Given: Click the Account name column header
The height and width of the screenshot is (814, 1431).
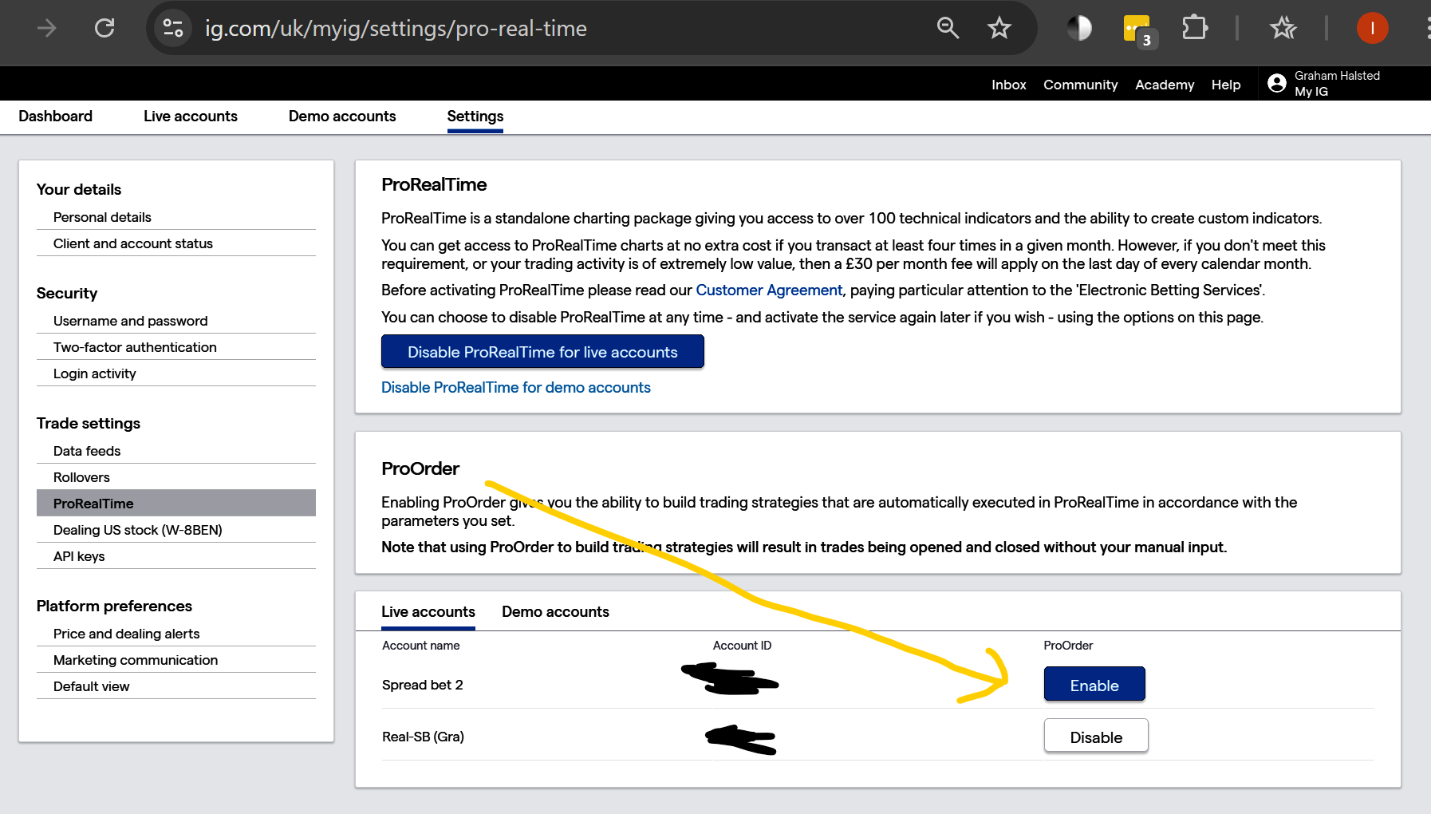Looking at the screenshot, I should click(421, 646).
